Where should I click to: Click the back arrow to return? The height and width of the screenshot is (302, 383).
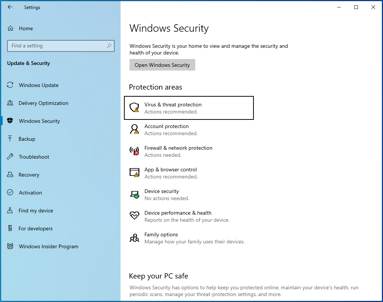pyautogui.click(x=10, y=7)
